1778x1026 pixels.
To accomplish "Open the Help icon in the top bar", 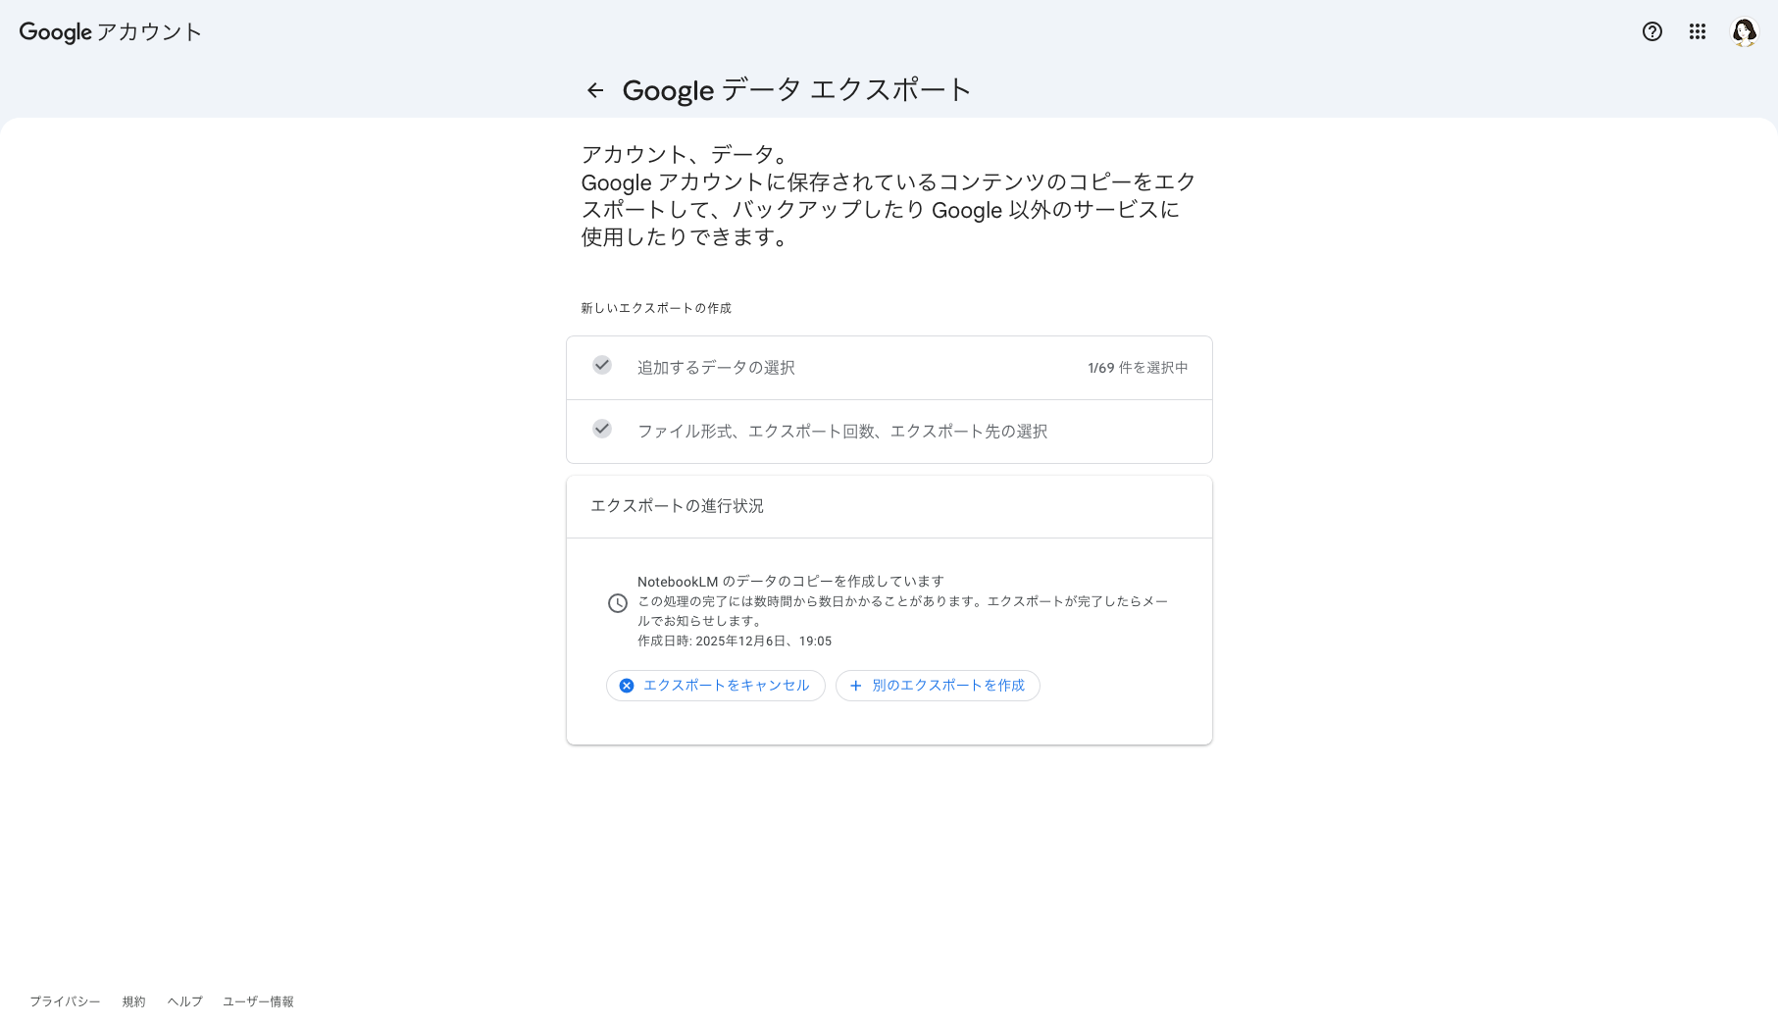I will tap(1652, 31).
